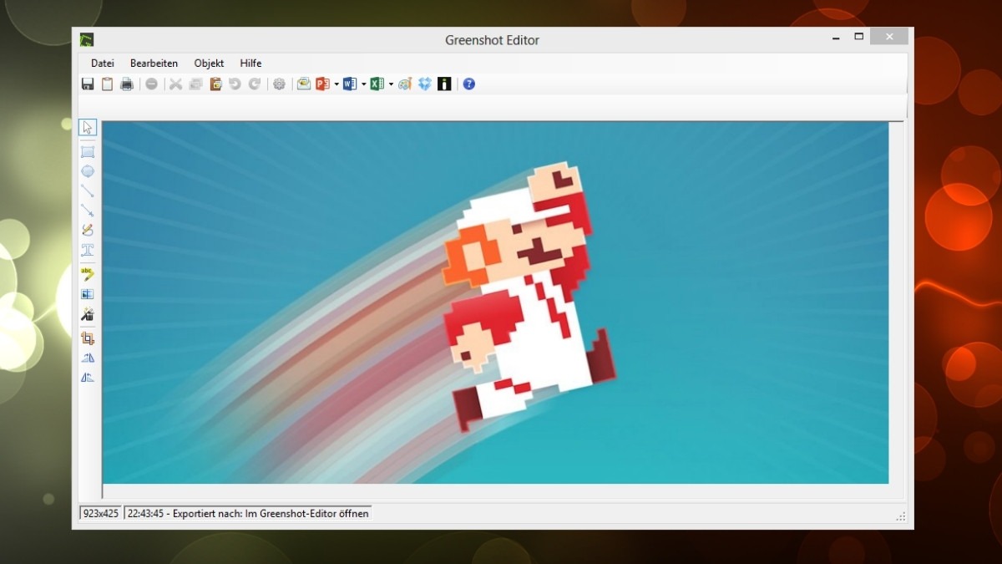Click the Greenshot logo in title bar

[x=87, y=39]
